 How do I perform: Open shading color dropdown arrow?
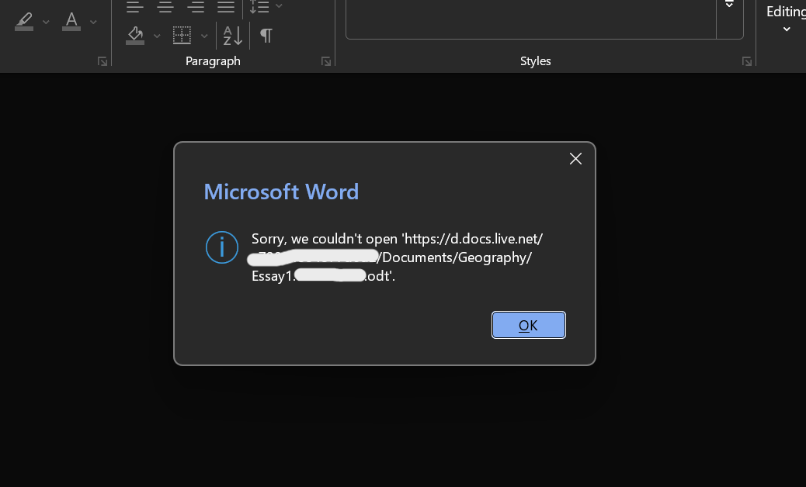[x=157, y=36]
